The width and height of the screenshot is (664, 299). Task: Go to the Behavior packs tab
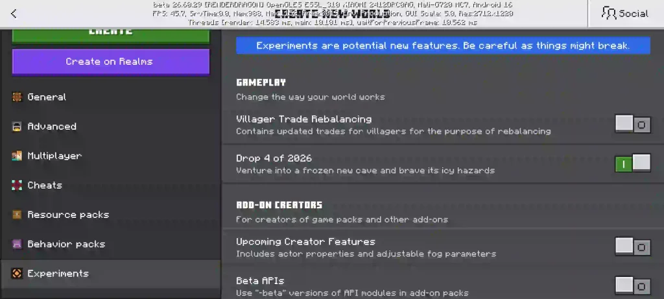(110, 244)
